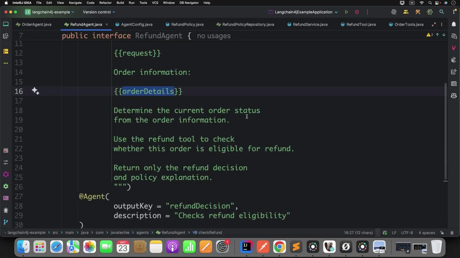Go to previous highlighted problem arrow

[x=437, y=35]
